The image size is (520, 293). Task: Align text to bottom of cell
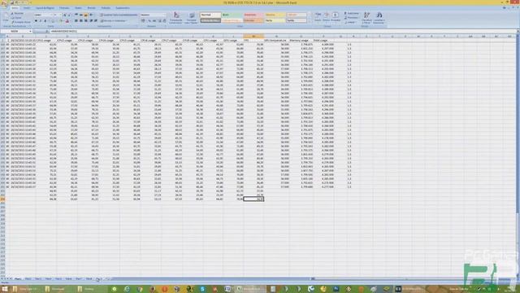tap(85, 15)
